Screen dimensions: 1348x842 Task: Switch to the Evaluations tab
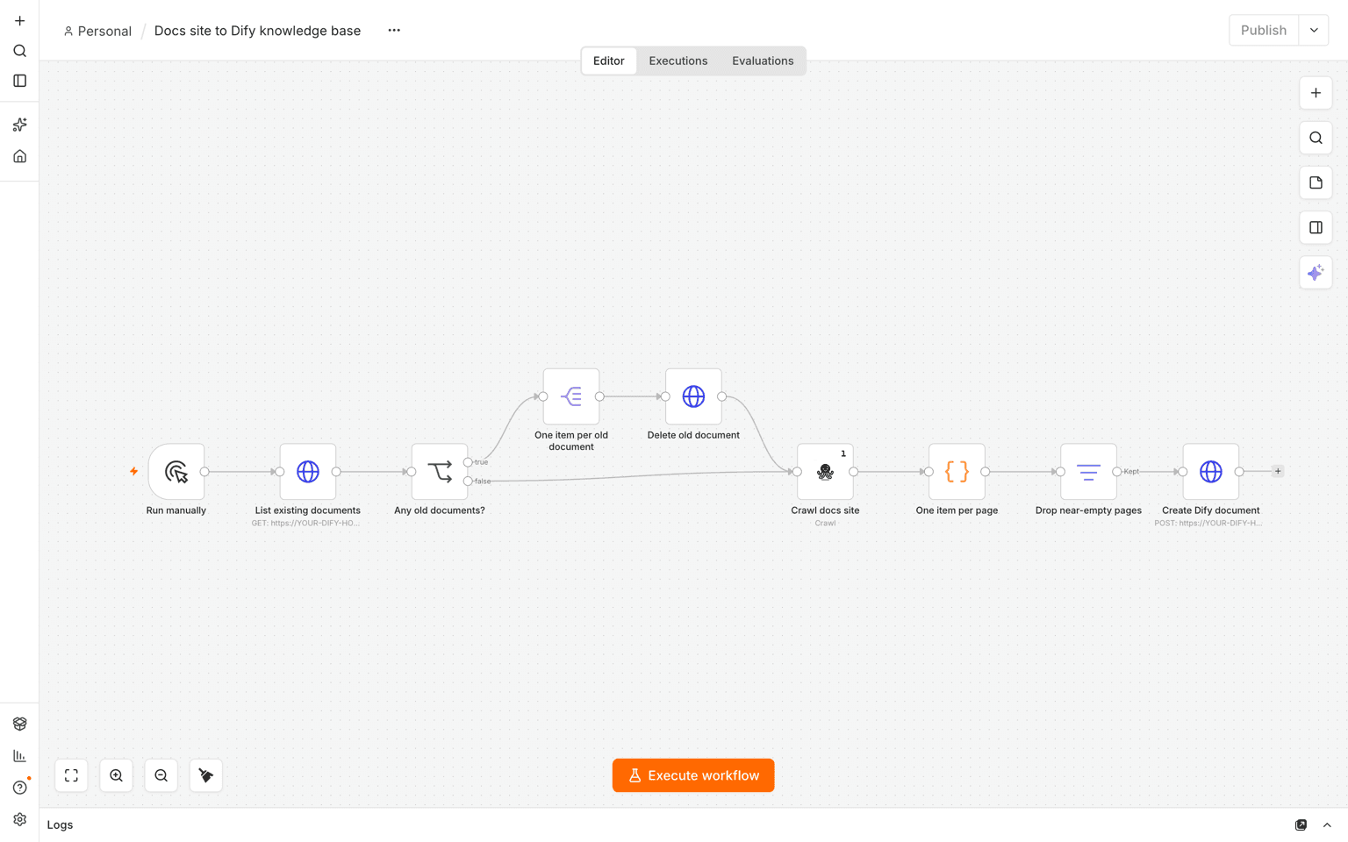763,61
